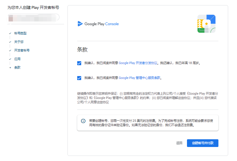The image size is (237, 161).
Task: Click the Google Play Console logo icon
Action: (80, 24)
